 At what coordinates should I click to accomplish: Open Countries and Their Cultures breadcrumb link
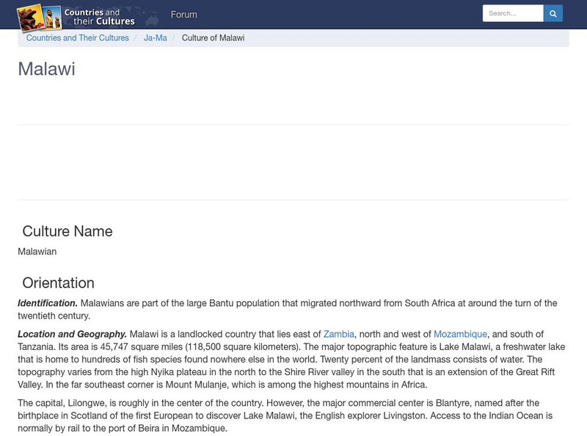[78, 38]
